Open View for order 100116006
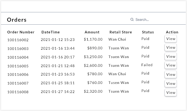The image size is (187, 111). tap(171, 75)
